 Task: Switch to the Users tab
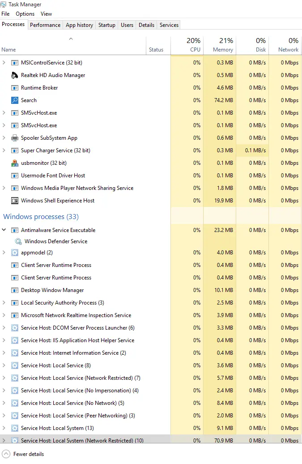(127, 25)
